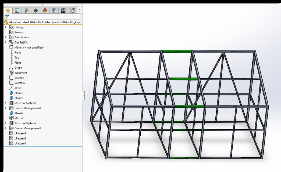Screen dimensions: 281x172
Task: Expand the Annotations folder
Action: coord(6,37)
